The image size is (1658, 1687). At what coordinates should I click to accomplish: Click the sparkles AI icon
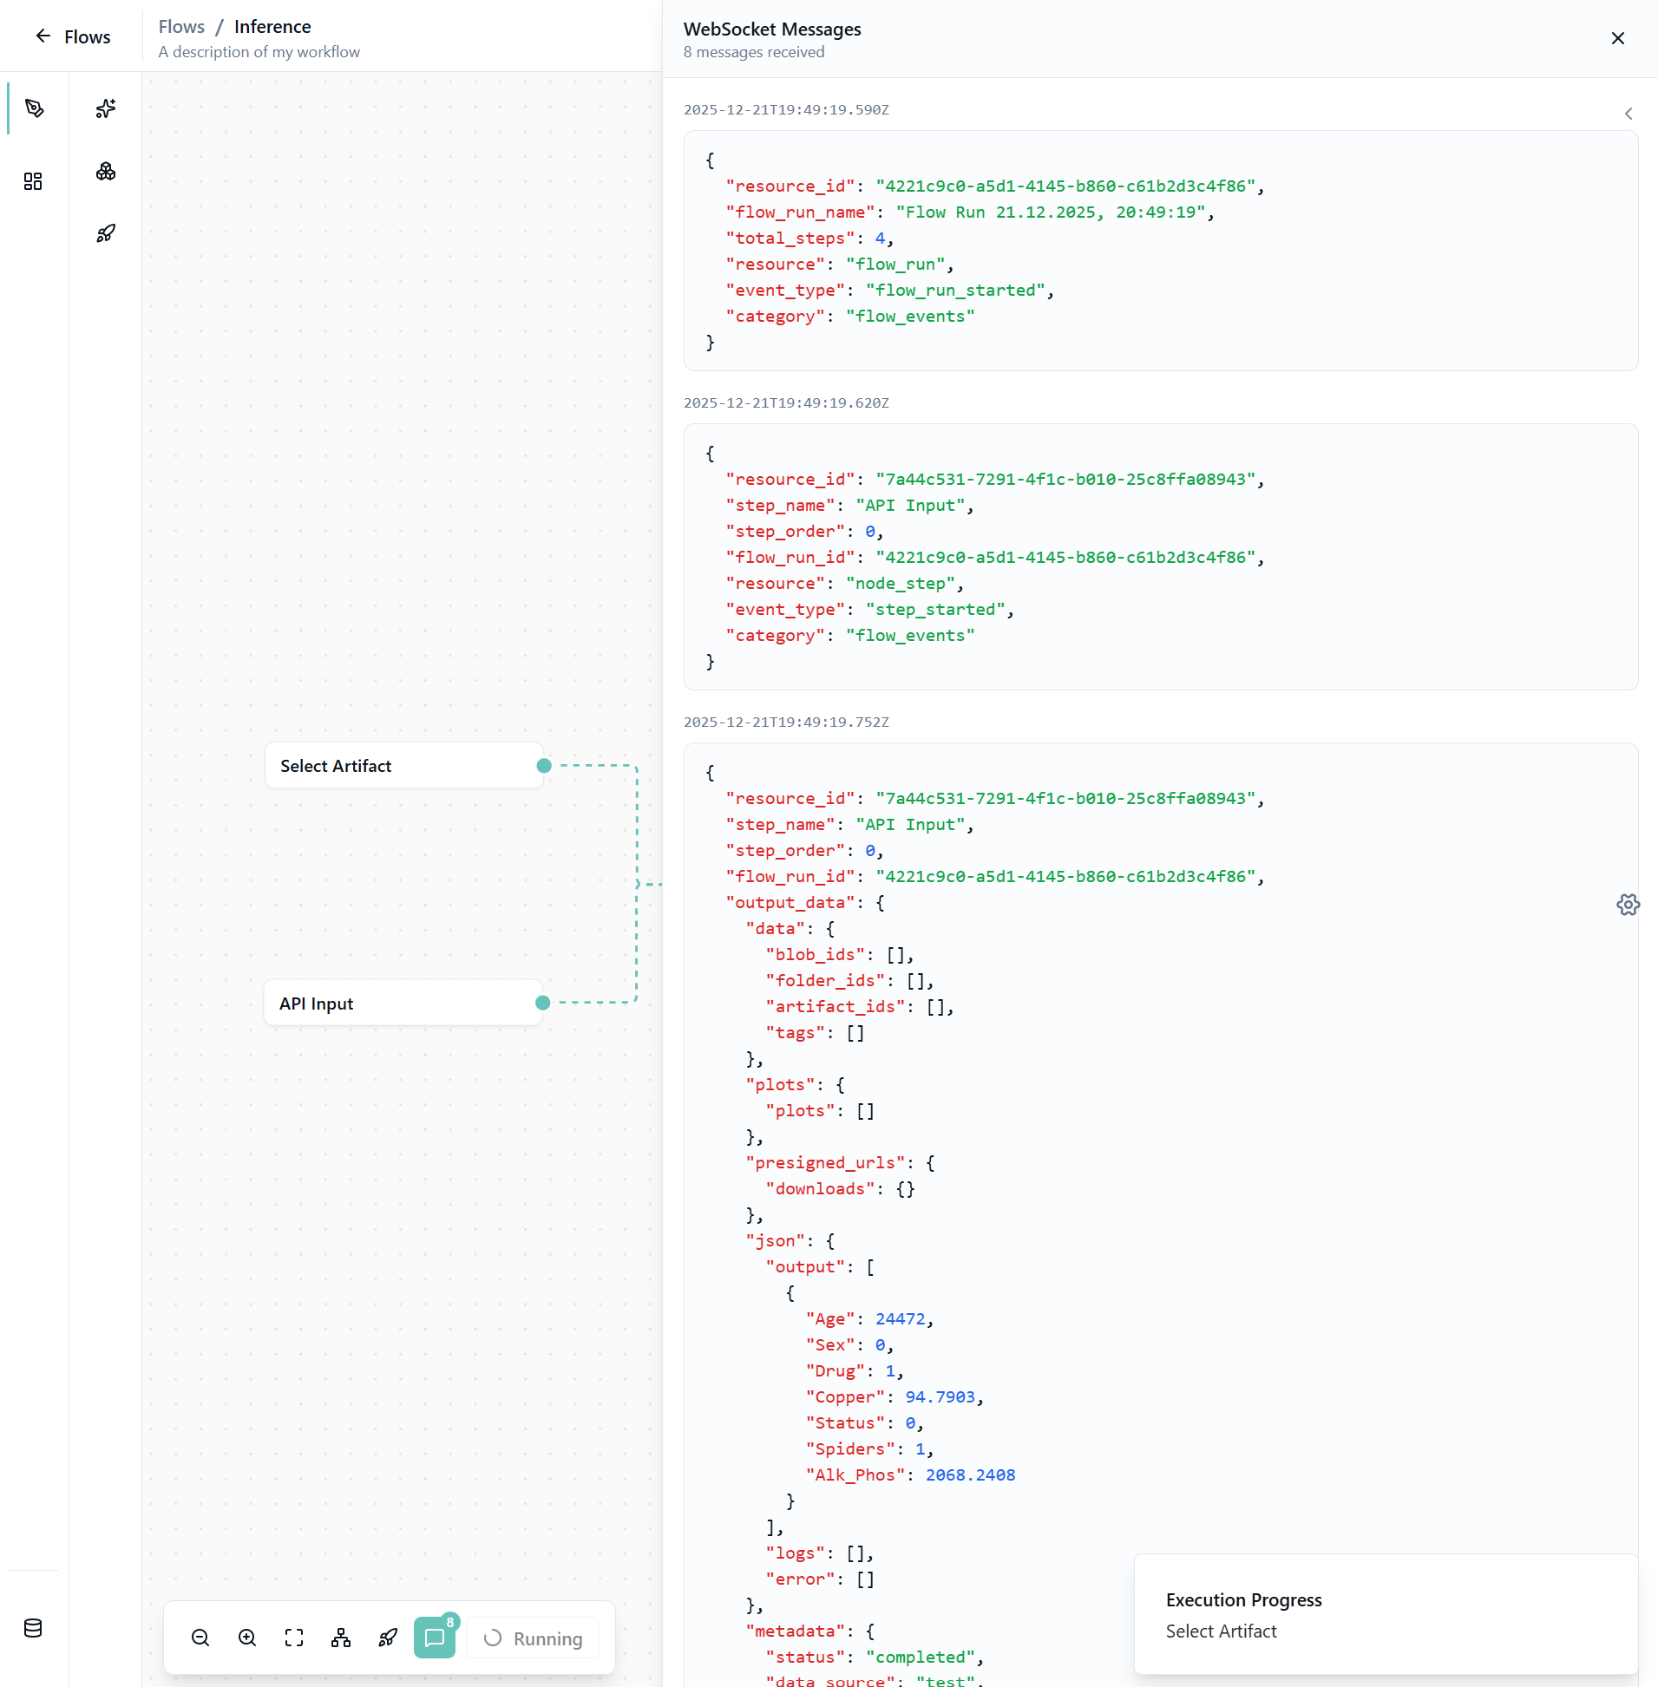[x=105, y=108]
